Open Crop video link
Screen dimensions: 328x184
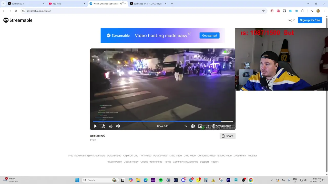point(190,156)
